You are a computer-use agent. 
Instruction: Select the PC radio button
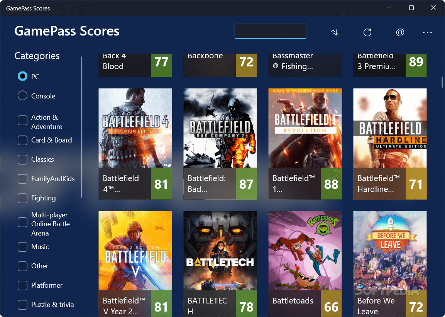[x=22, y=76]
